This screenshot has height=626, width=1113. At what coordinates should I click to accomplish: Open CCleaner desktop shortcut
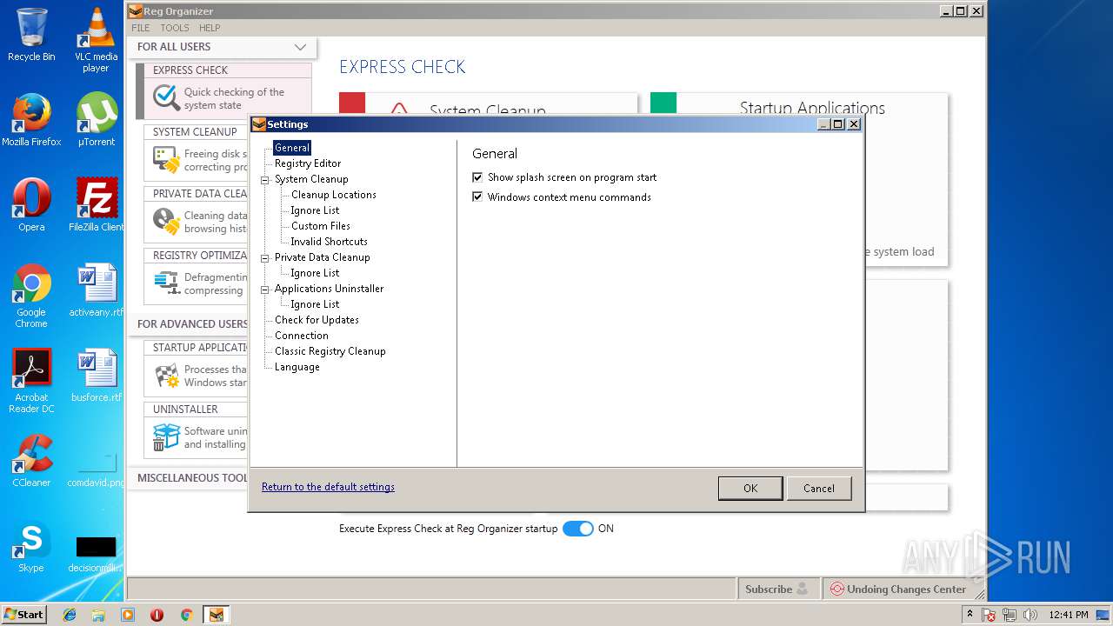31,460
